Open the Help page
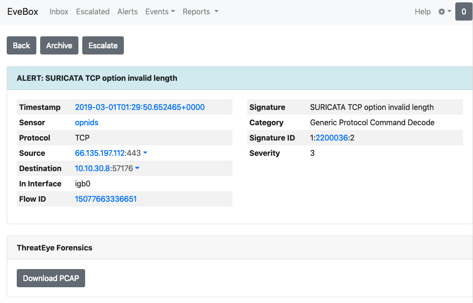 click(x=422, y=12)
